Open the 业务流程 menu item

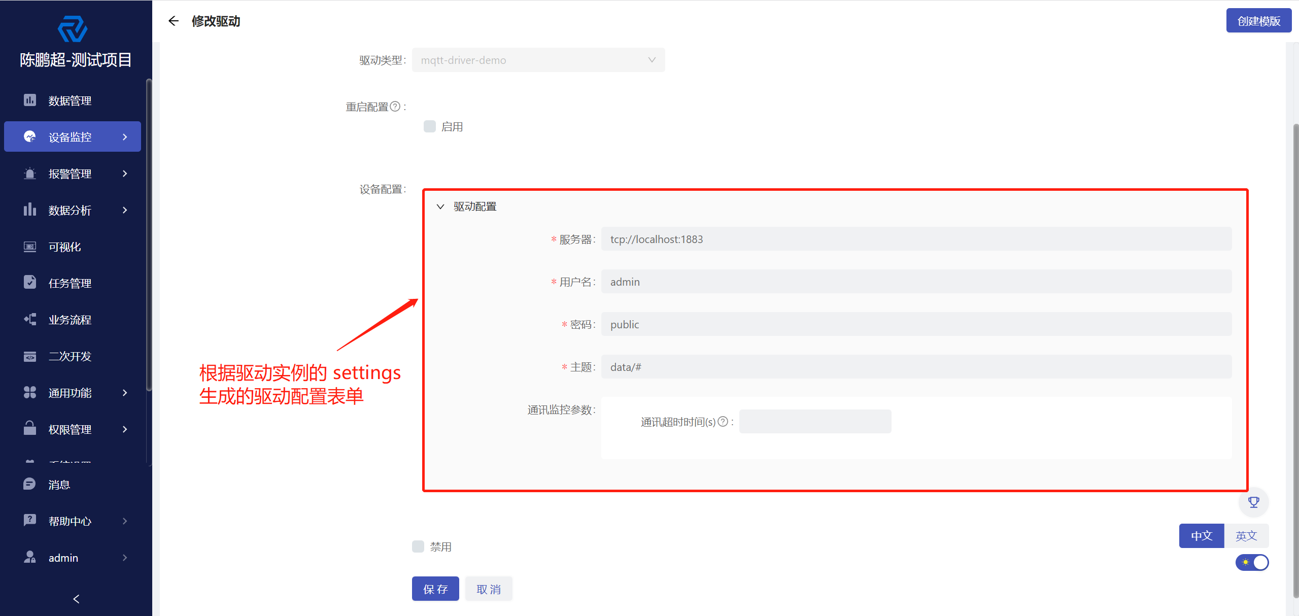click(x=73, y=320)
